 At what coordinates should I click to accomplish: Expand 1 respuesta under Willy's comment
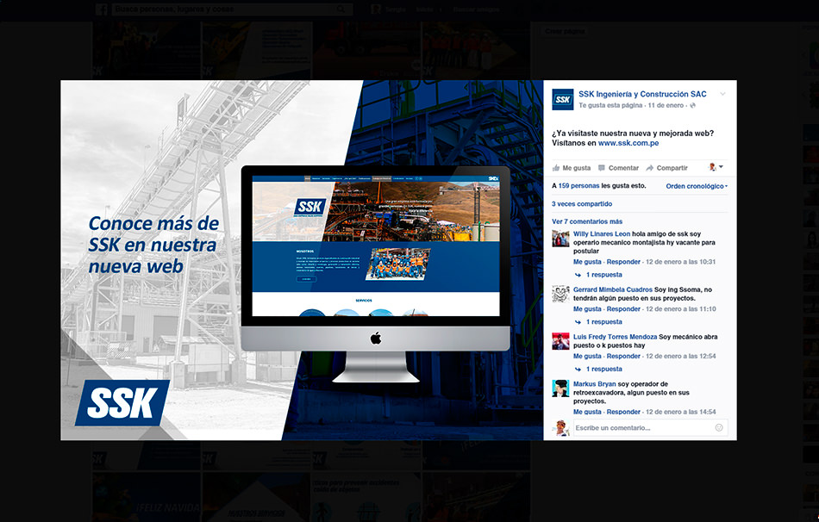(x=603, y=275)
